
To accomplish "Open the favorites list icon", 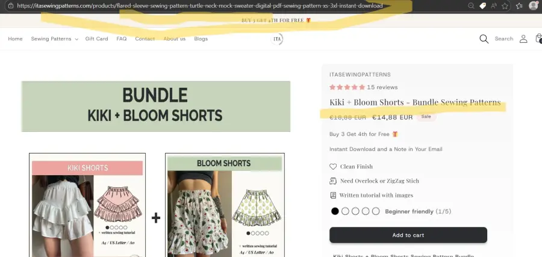I will click(518, 5).
